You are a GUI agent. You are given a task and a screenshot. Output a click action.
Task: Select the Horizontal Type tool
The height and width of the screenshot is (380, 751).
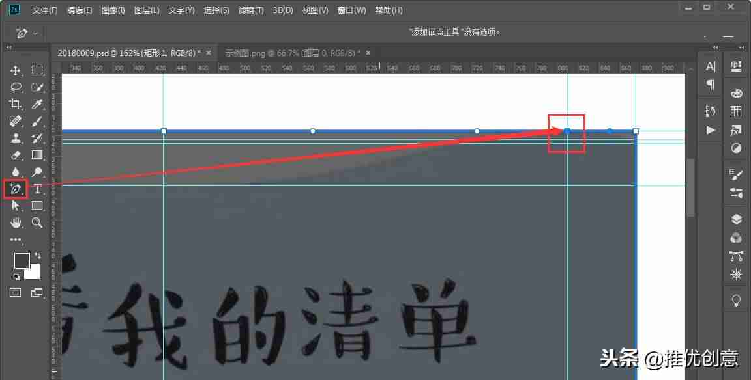tap(37, 189)
